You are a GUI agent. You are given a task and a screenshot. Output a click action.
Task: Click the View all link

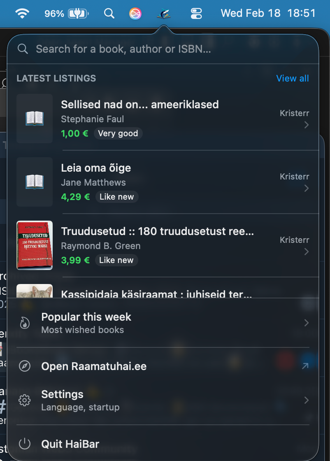point(293,78)
